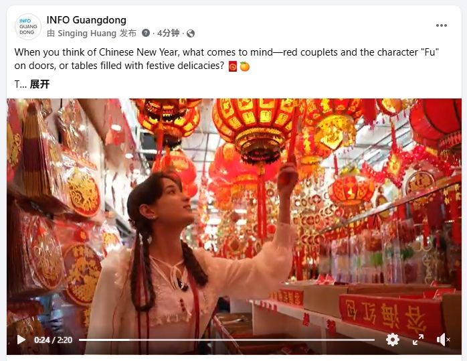Click the globe public audience icon

pyautogui.click(x=191, y=33)
